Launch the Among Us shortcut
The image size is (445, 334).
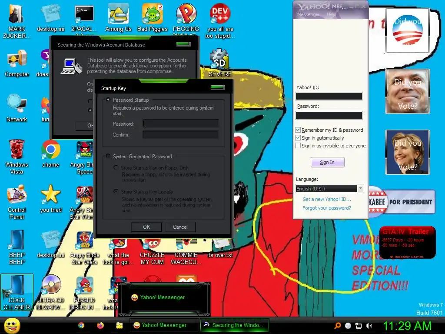pyautogui.click(x=118, y=17)
